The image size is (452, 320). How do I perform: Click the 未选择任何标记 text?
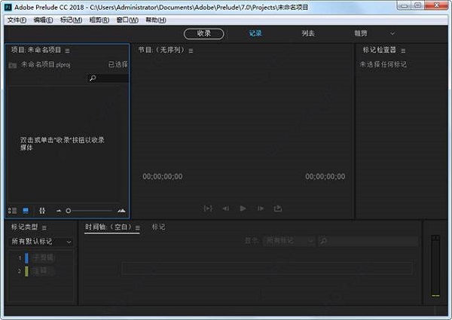tap(383, 65)
